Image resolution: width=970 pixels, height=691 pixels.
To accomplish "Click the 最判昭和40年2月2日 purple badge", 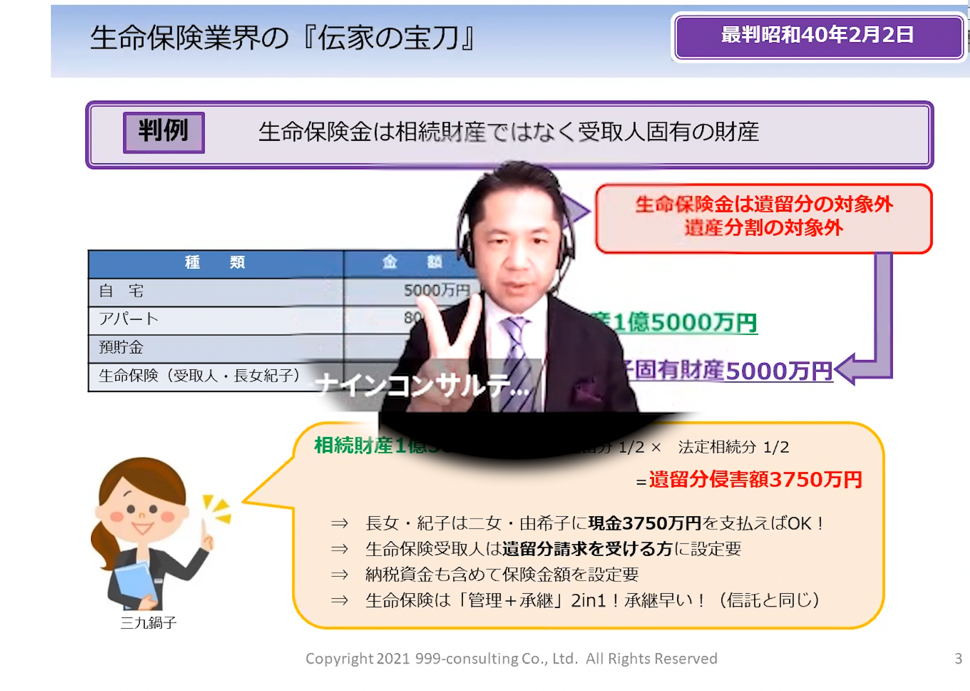I will click(x=818, y=36).
